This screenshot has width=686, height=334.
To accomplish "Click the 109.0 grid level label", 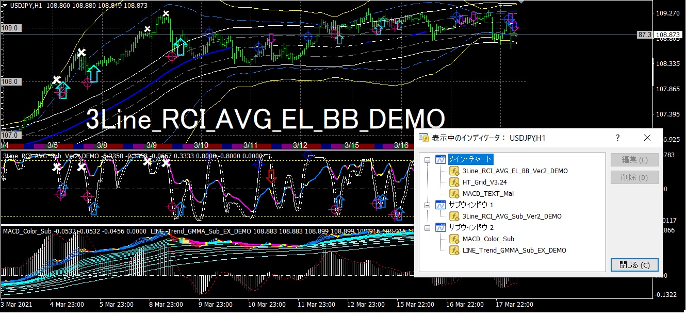I will 10,28.
